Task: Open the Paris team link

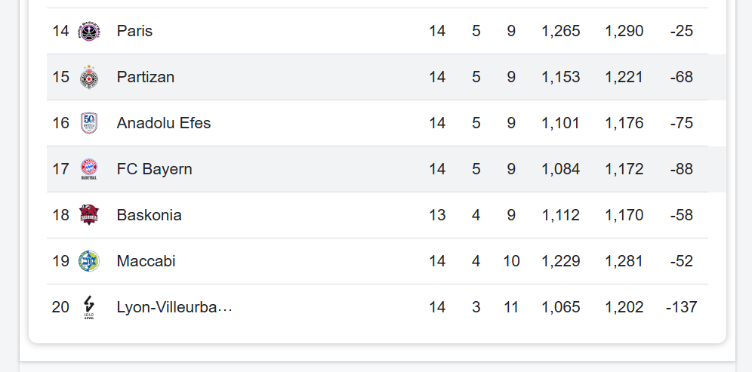Action: tap(134, 31)
